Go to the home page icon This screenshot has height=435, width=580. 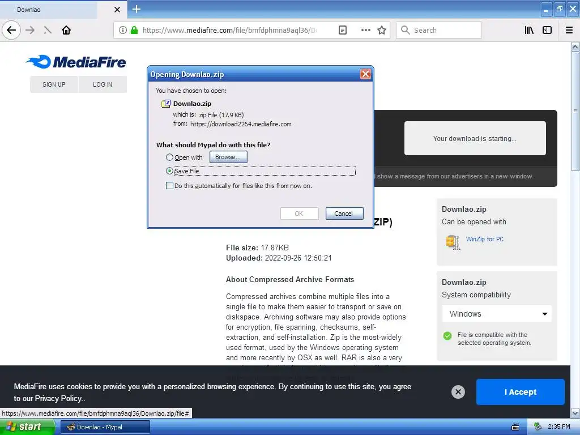[x=66, y=30]
